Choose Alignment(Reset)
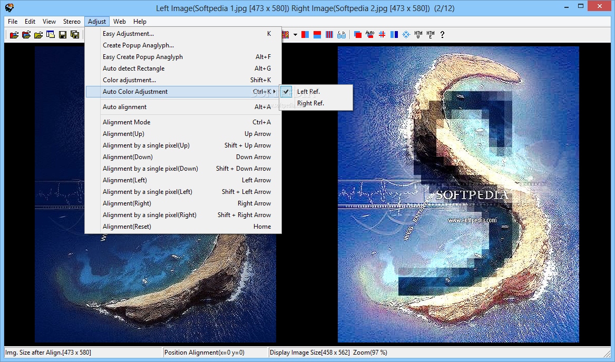Screen dimensions: 615x362 pyautogui.click(x=183, y=226)
